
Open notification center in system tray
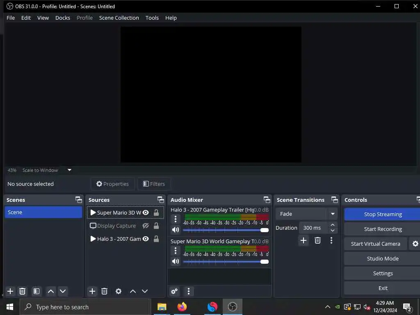click(407, 307)
